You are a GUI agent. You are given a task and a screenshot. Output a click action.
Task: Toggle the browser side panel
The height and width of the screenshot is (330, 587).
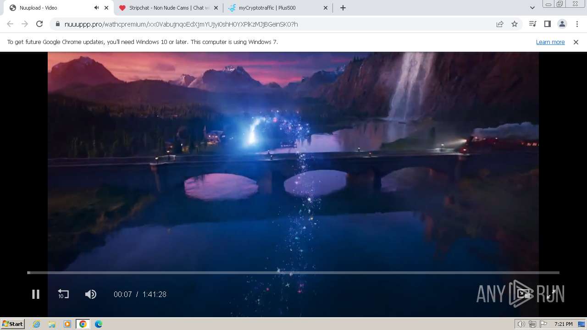point(547,24)
